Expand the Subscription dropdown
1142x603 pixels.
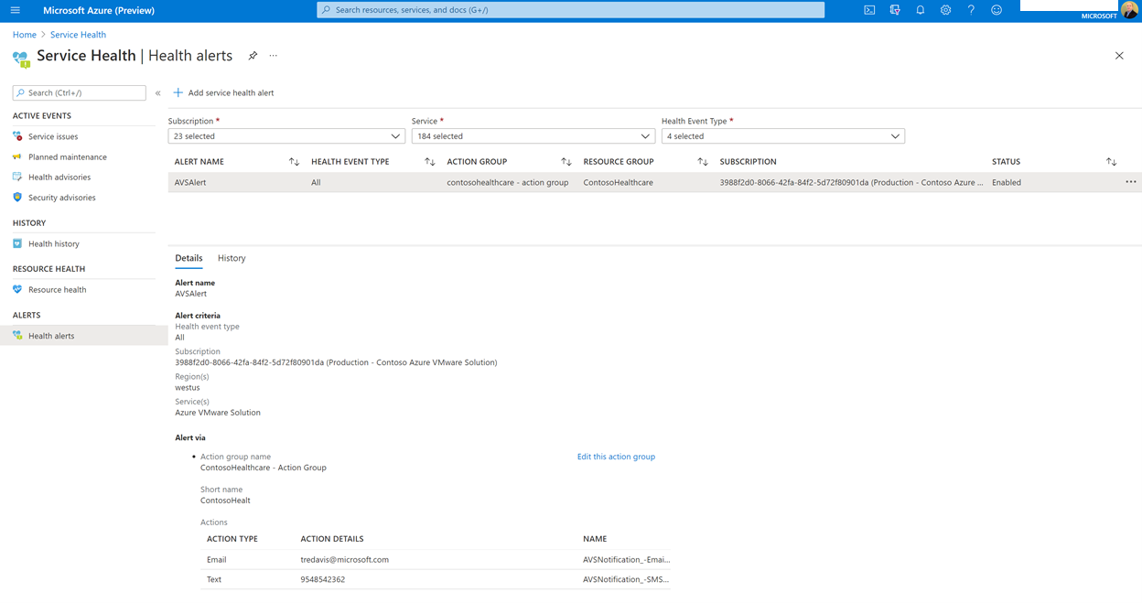tap(286, 136)
